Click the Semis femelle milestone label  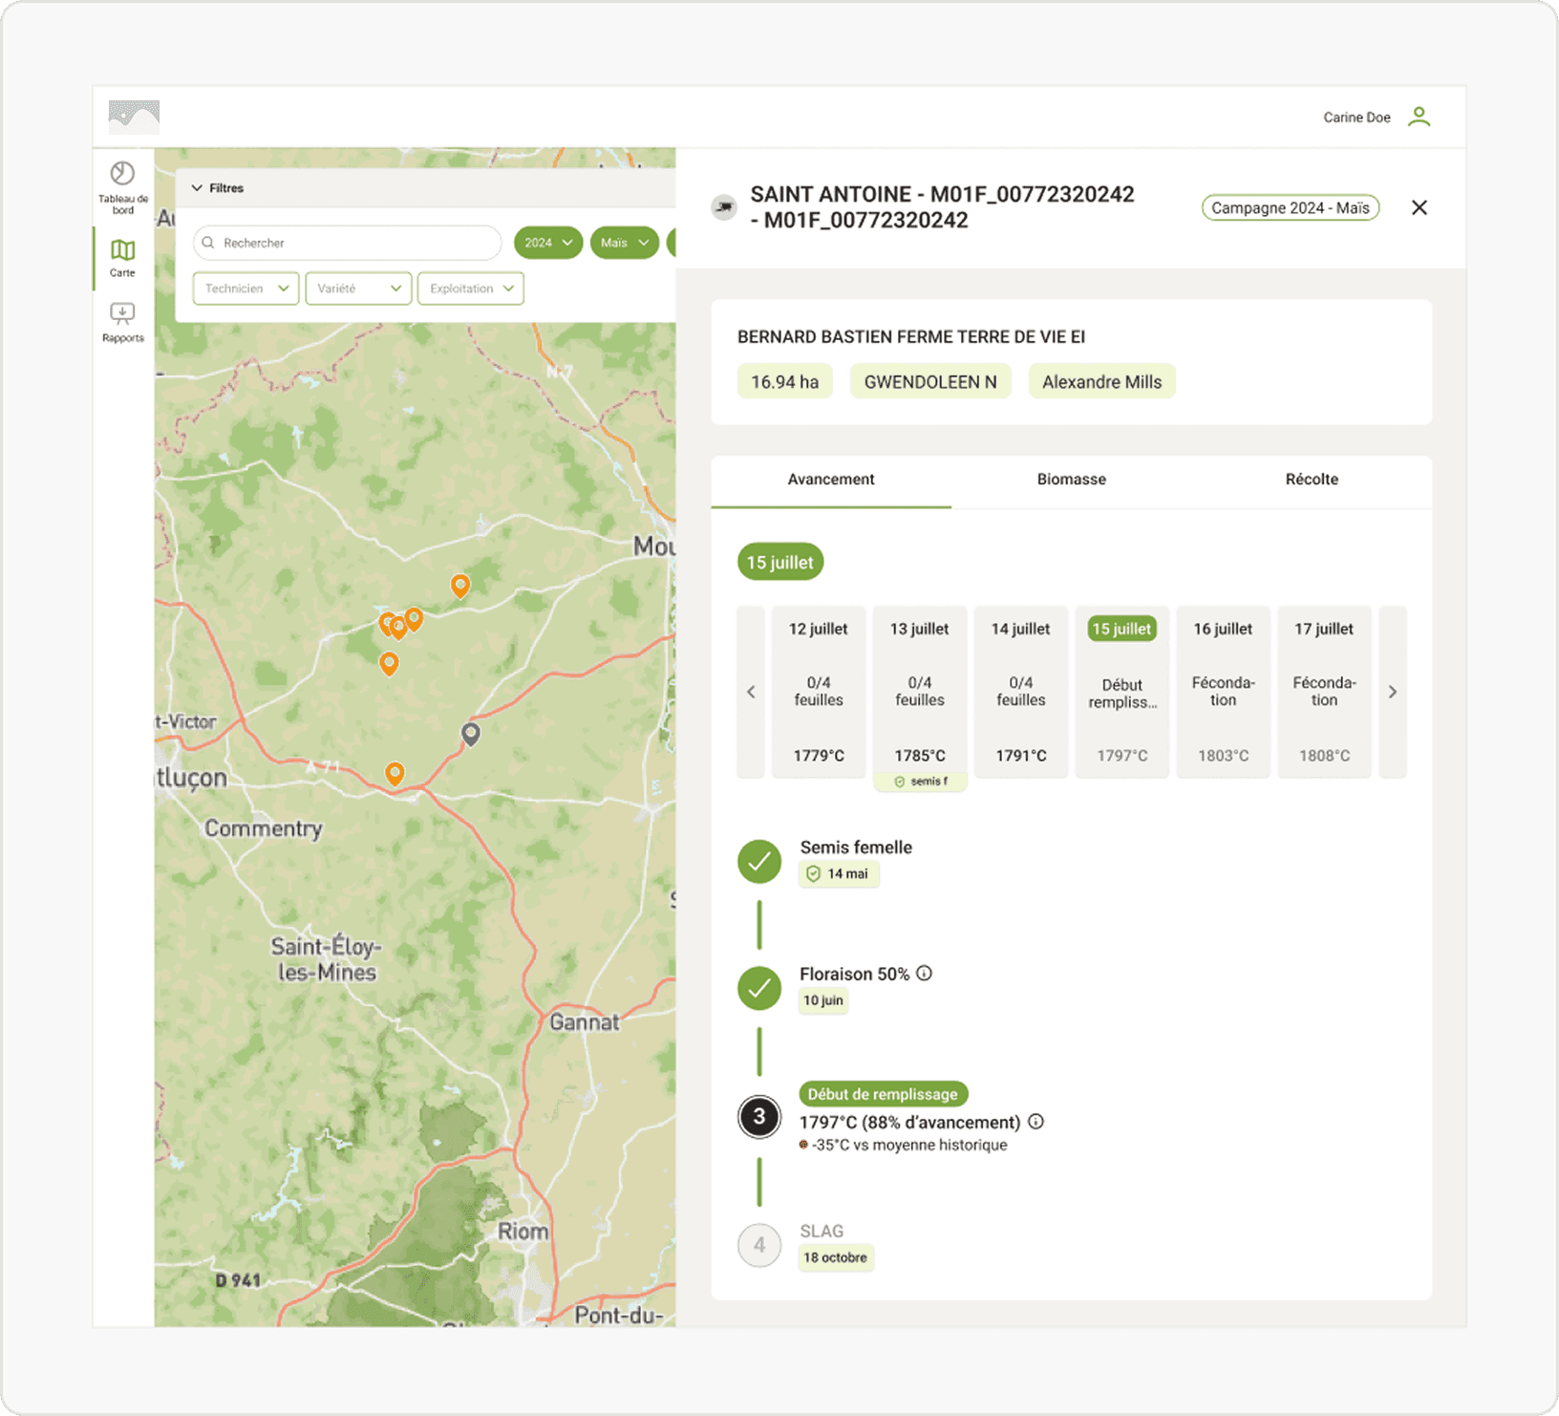point(856,847)
